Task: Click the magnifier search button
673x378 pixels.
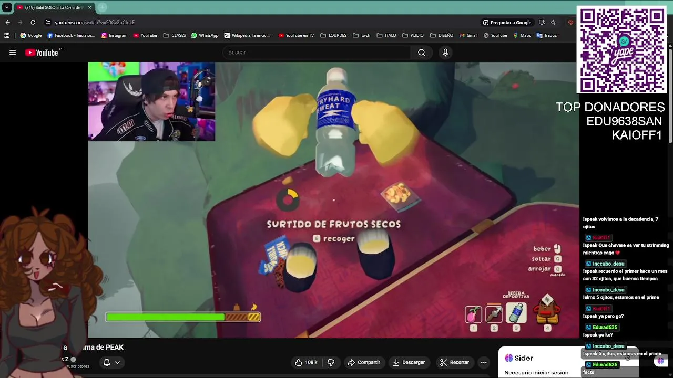Action: click(x=422, y=52)
